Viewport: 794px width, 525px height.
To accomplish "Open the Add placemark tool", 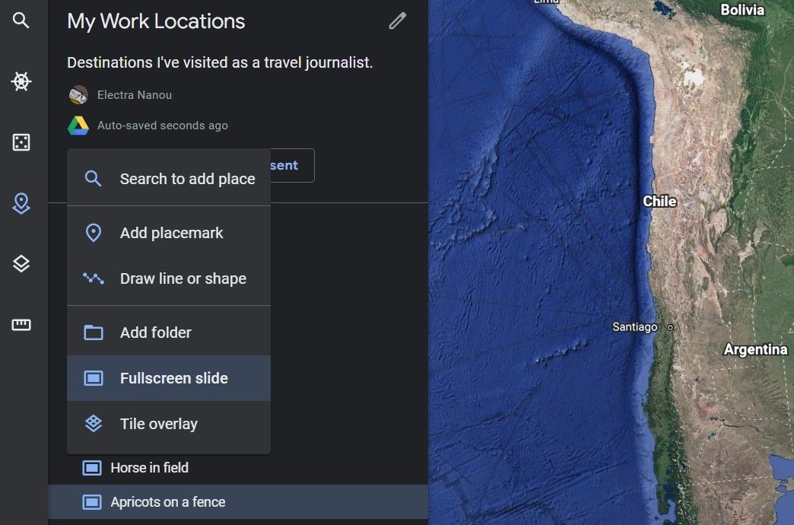I will 159,233.
